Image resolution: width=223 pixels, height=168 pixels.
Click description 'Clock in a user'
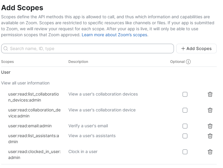(83, 152)
